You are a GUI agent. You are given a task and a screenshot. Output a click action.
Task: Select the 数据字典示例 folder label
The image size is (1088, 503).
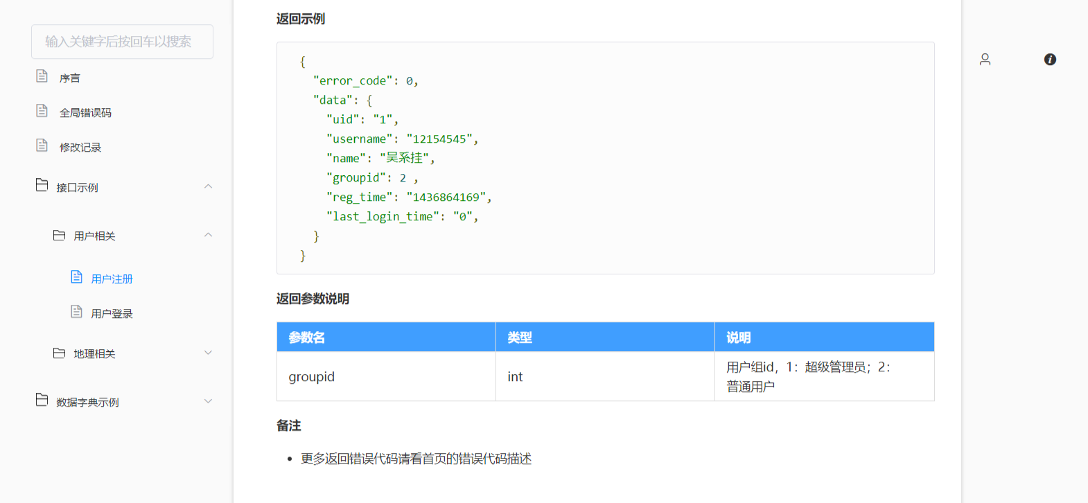pyautogui.click(x=87, y=403)
